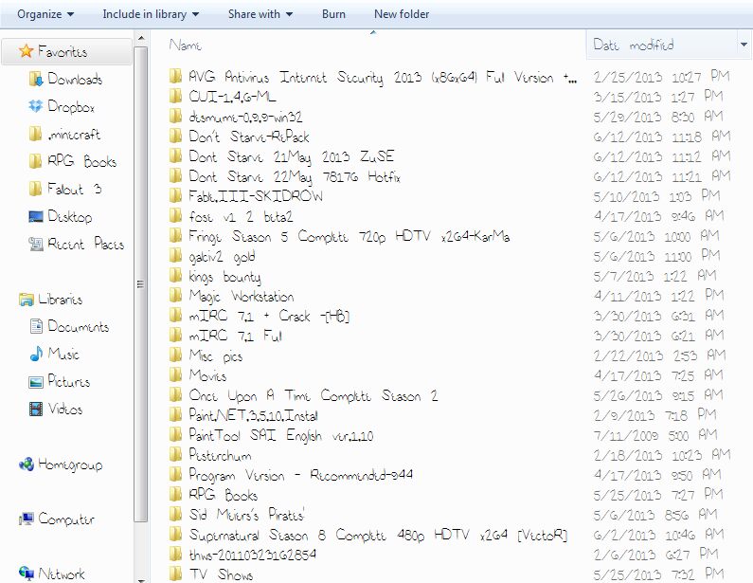Select Misc pics folder name
This screenshot has width=753, height=583.
point(216,356)
